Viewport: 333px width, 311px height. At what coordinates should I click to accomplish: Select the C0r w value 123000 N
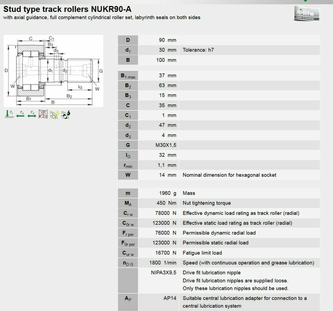(164, 223)
